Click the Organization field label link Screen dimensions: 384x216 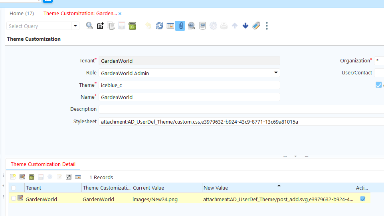355,61
